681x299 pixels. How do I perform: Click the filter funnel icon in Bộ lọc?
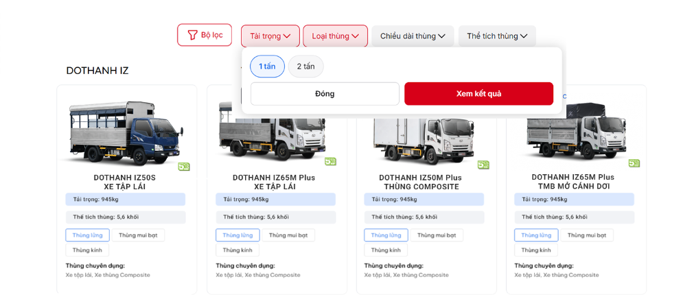pos(192,35)
